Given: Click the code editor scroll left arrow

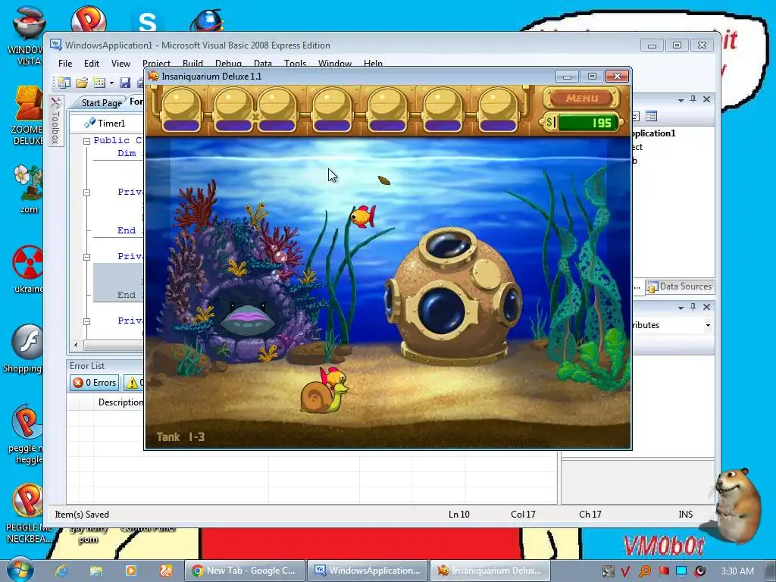Looking at the screenshot, I should (76, 345).
